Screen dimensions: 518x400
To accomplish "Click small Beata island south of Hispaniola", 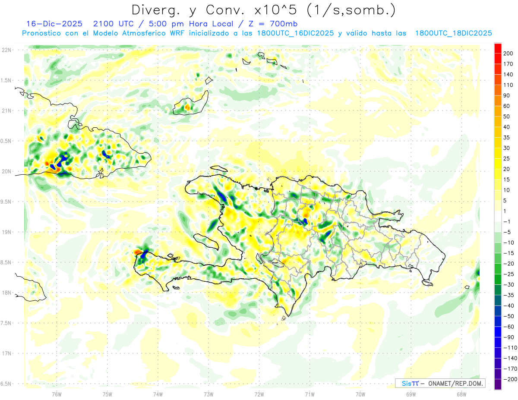I will pyautogui.click(x=284, y=318).
